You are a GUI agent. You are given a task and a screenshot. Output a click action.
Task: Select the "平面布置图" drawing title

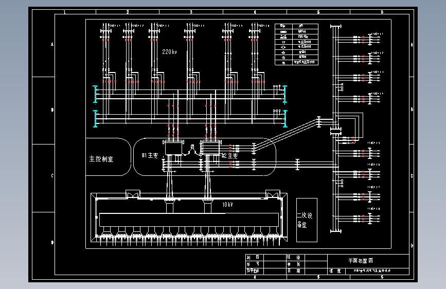[x=361, y=261]
